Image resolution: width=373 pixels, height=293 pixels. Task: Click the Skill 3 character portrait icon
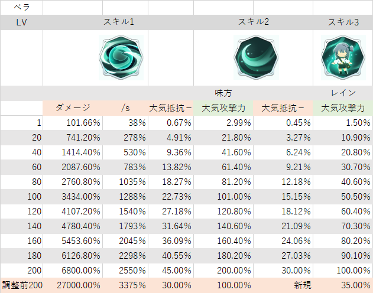(343, 57)
